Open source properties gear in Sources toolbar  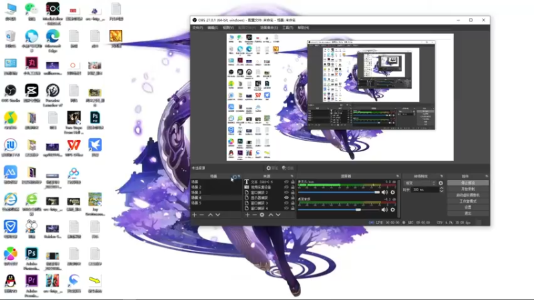[262, 215]
